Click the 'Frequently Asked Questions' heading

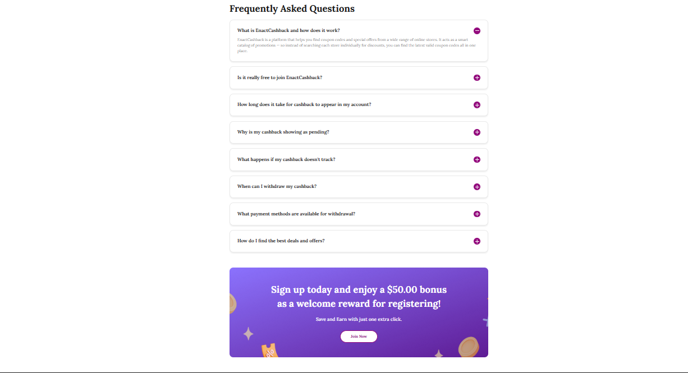(x=292, y=9)
